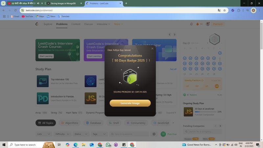
Task: Expand the full topic tag list
Action: coord(171,112)
